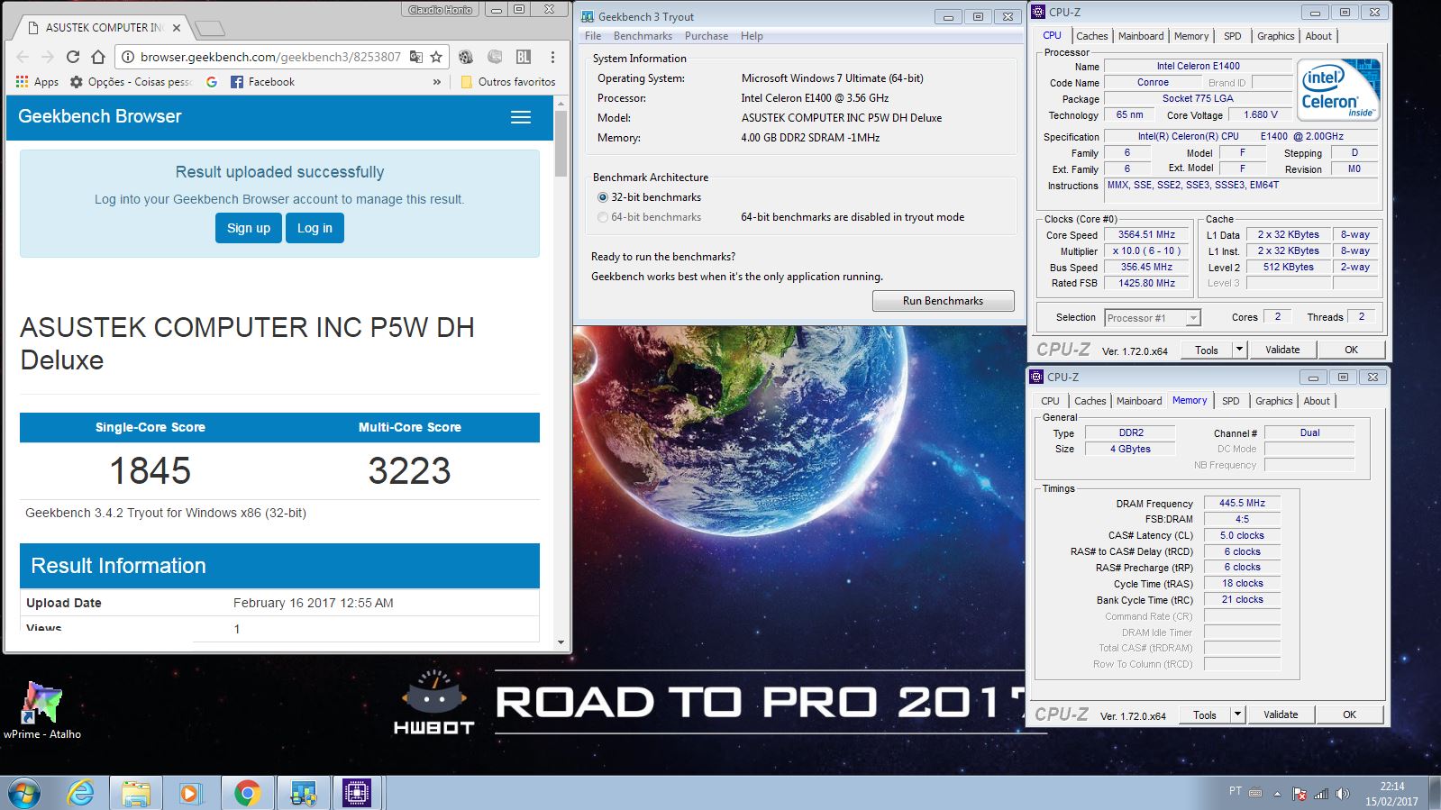Click the volume speaker icon in system tray
The width and height of the screenshot is (1441, 810).
pyautogui.click(x=1343, y=794)
